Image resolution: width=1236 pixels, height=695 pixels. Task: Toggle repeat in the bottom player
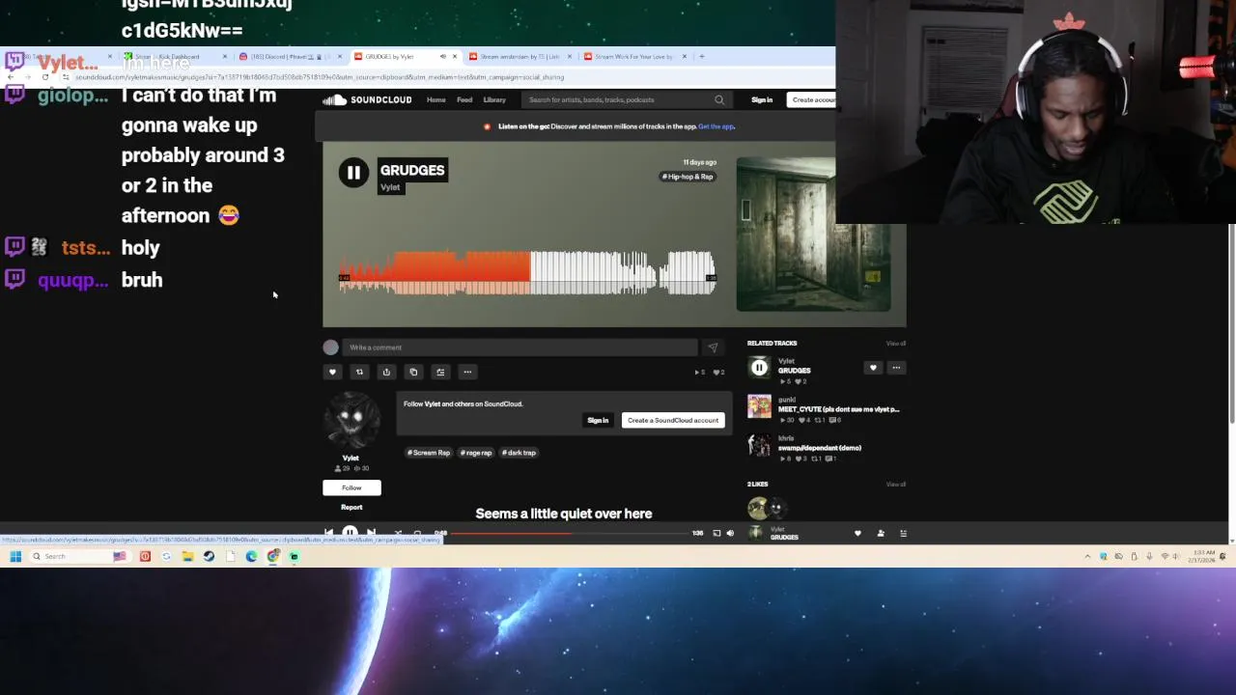click(x=417, y=533)
